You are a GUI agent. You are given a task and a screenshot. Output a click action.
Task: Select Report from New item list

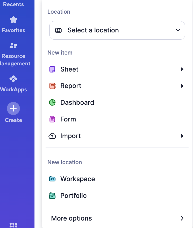(117, 86)
